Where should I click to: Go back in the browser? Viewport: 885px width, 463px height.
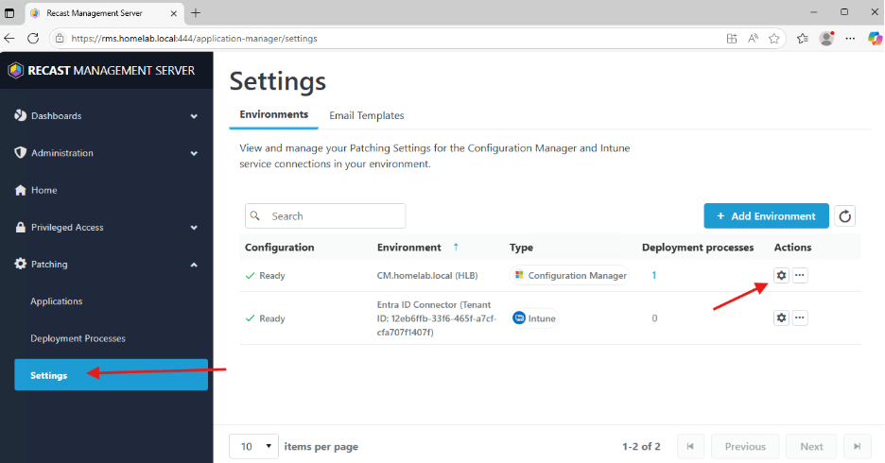point(9,39)
